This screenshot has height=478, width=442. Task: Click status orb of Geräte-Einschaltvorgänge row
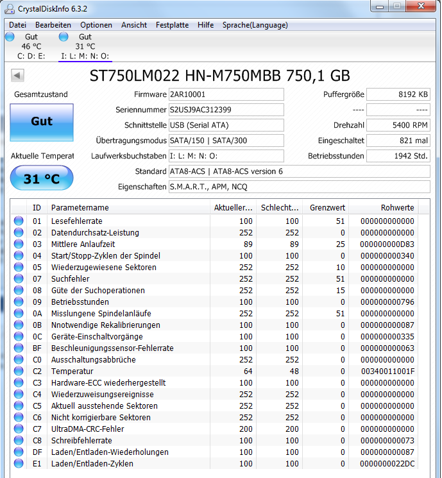19,336
